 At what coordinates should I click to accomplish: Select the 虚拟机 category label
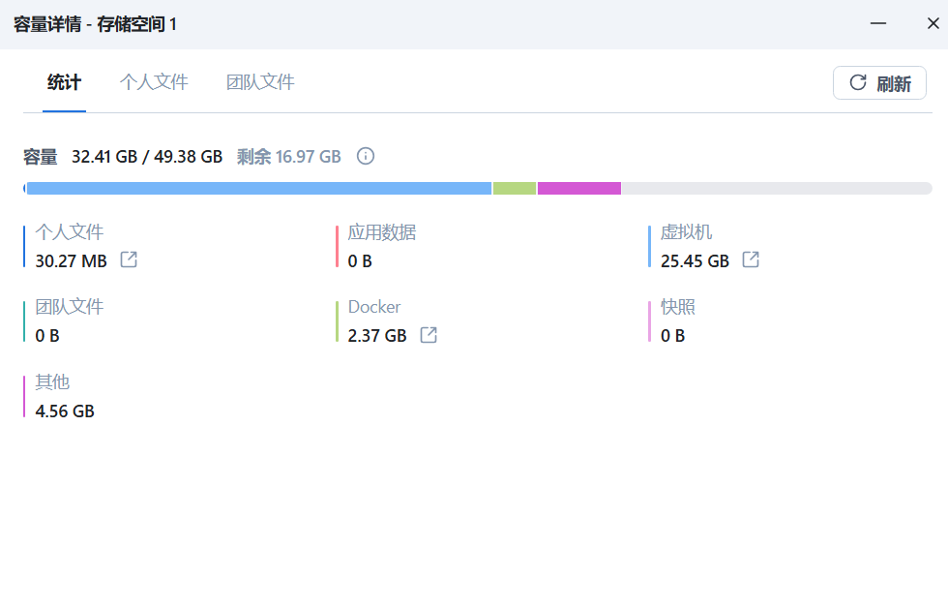tap(687, 232)
